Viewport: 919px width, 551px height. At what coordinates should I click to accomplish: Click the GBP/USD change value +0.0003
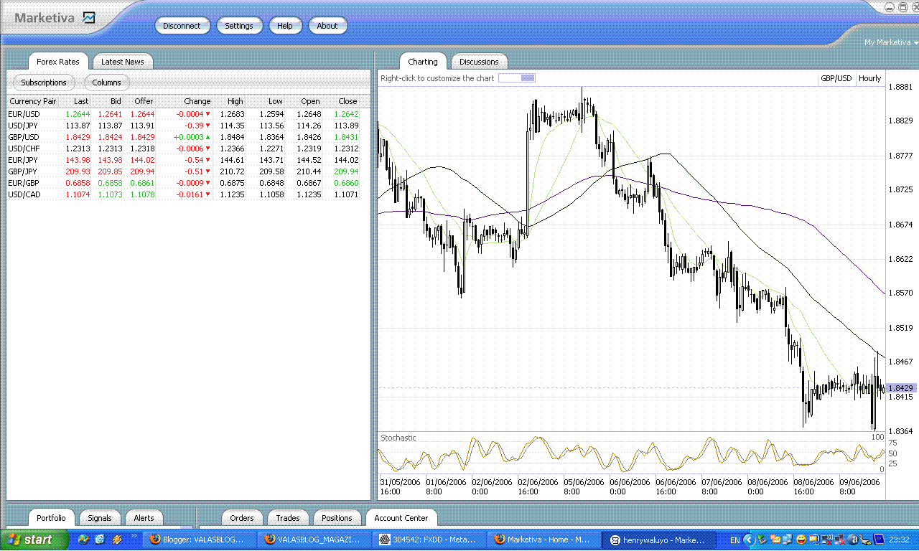(x=188, y=136)
